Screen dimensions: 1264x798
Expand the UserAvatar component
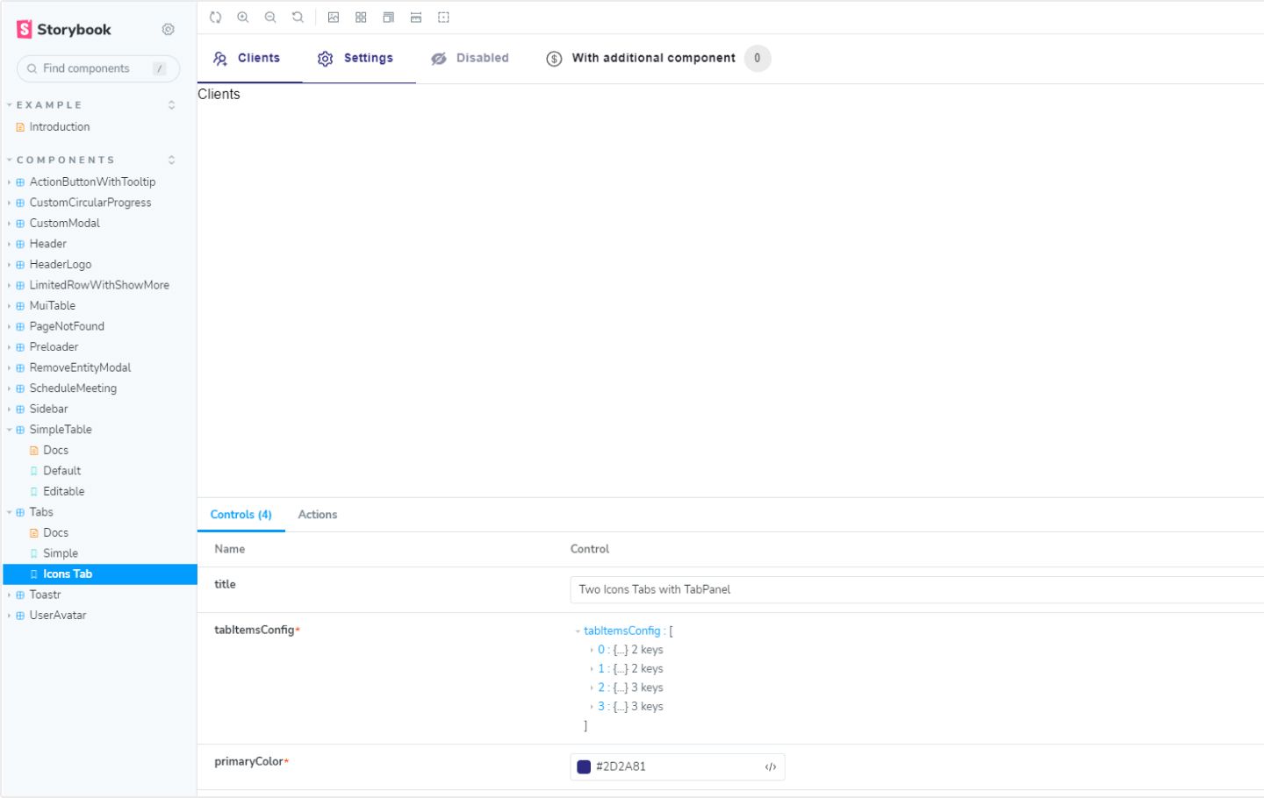click(58, 616)
